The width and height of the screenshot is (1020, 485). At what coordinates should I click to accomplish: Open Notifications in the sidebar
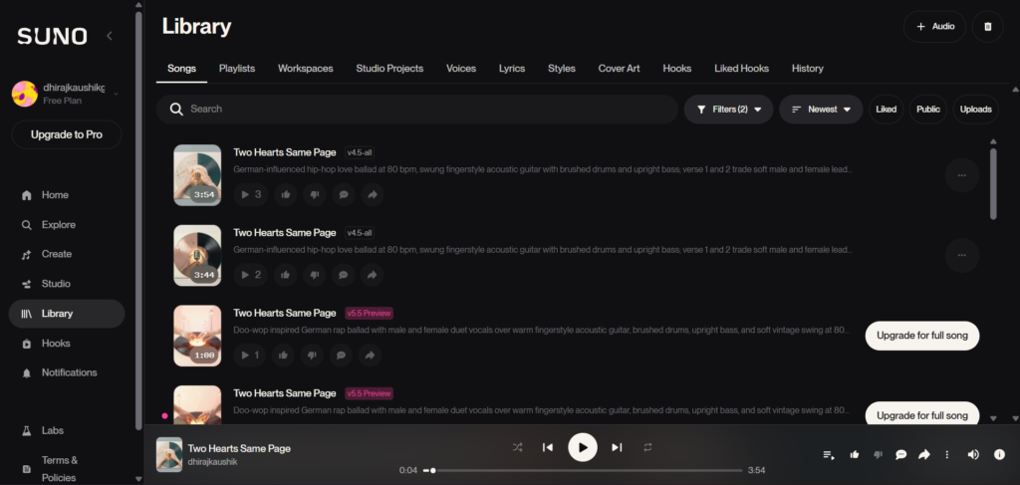[67, 372]
